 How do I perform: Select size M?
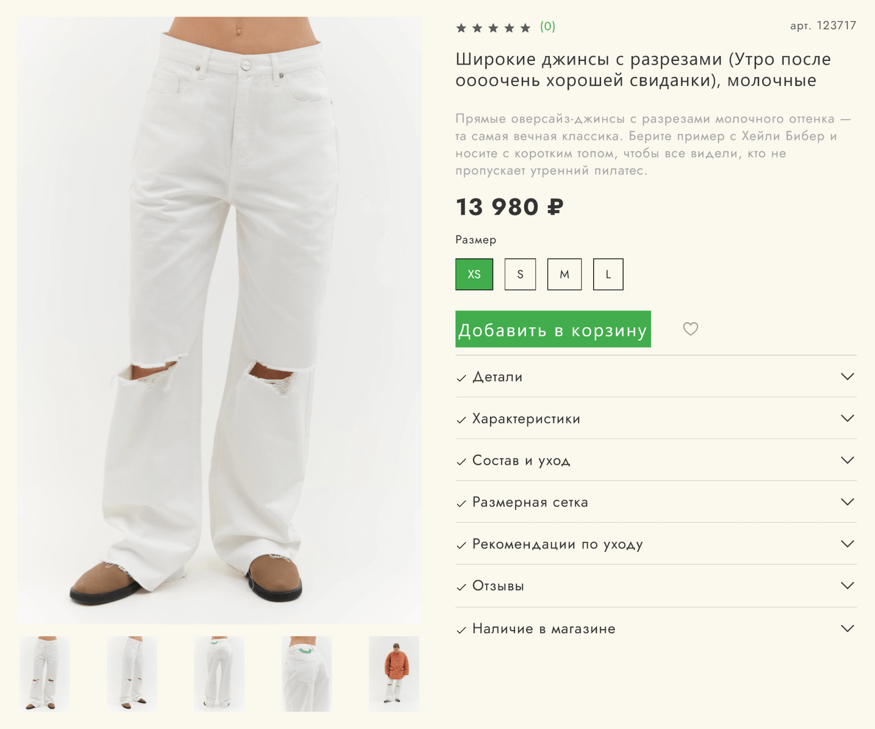564,274
